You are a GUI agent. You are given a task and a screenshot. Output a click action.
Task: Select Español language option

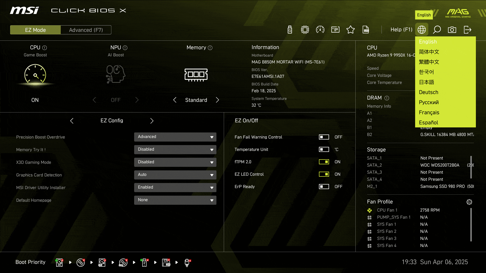click(445, 123)
